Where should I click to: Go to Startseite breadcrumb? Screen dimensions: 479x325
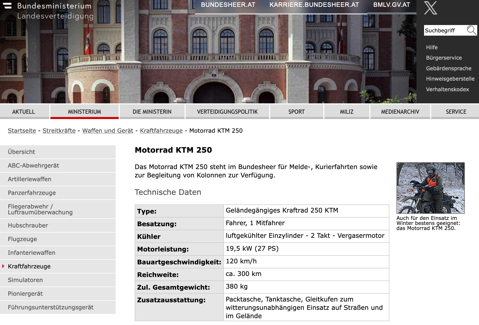[22, 131]
